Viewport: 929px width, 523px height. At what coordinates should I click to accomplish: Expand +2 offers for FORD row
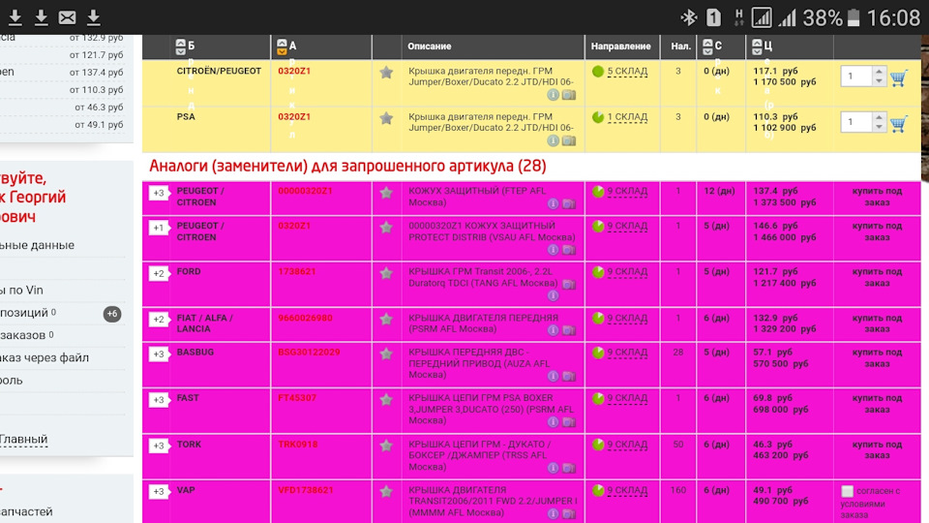[x=159, y=273]
